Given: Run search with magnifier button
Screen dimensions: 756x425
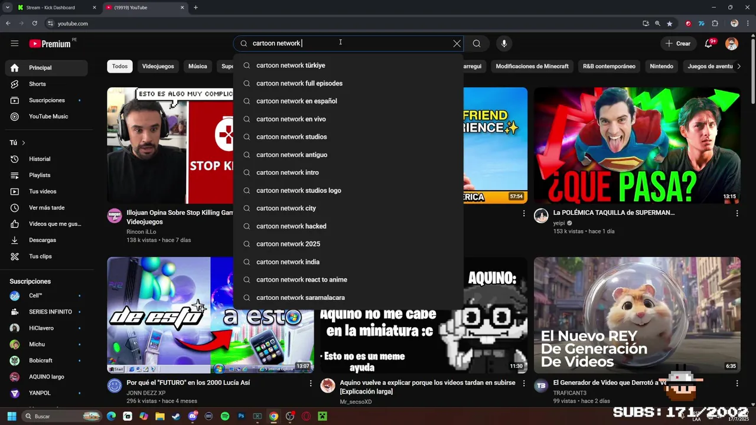Looking at the screenshot, I should (x=477, y=43).
